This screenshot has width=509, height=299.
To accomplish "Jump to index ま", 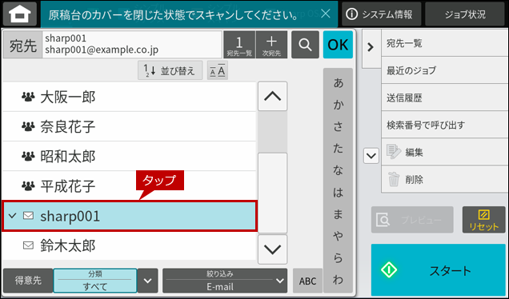I will [338, 214].
